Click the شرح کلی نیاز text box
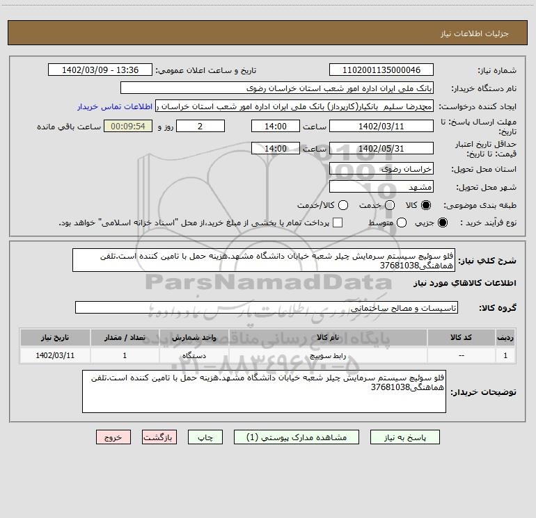 (264, 260)
